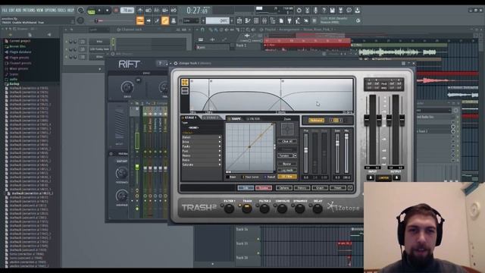Expand the Distort category in Trash 2
This screenshot has width=485, height=273.
pos(202,137)
